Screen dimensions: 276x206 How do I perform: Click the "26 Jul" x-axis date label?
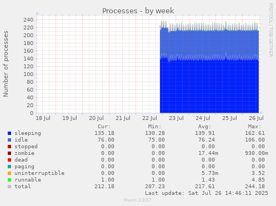click(256, 118)
